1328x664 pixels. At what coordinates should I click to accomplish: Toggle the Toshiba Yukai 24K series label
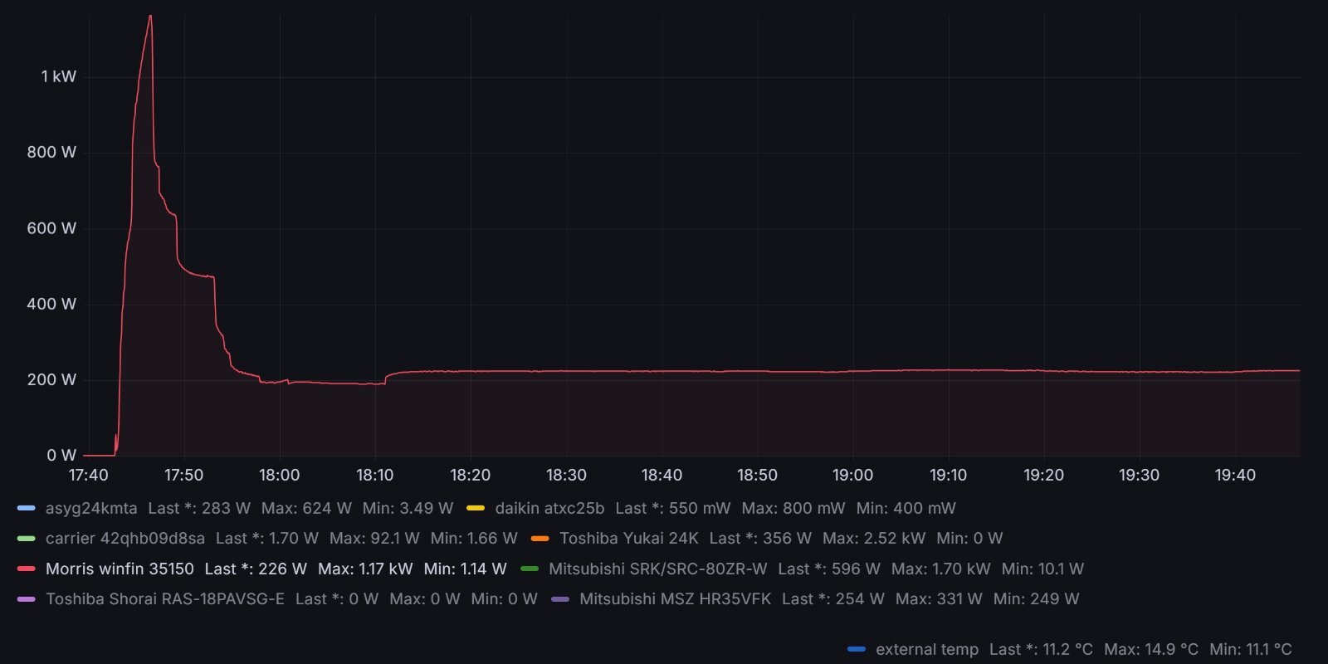[629, 539]
